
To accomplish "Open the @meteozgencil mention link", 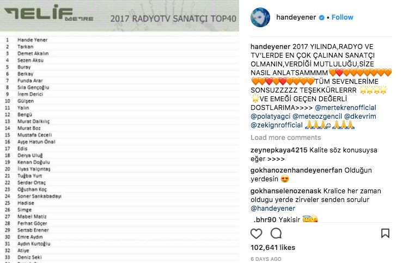I will 317,116.
